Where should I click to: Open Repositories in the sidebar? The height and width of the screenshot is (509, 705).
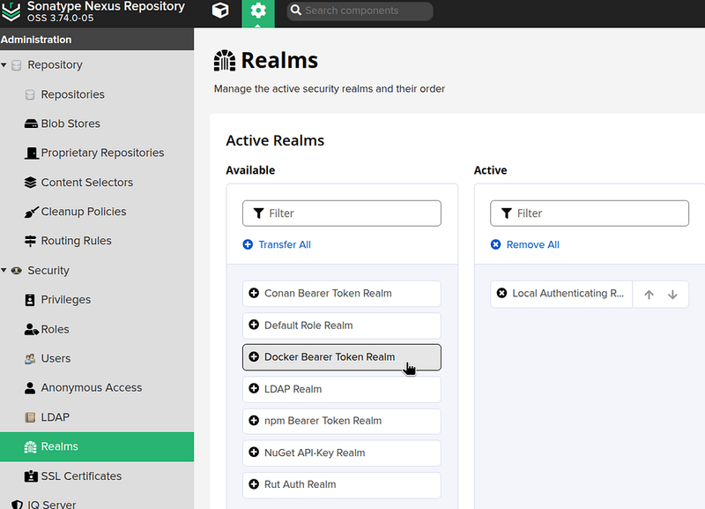[x=72, y=94]
